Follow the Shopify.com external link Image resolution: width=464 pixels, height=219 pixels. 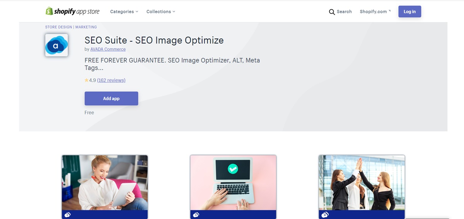pyautogui.click(x=375, y=12)
